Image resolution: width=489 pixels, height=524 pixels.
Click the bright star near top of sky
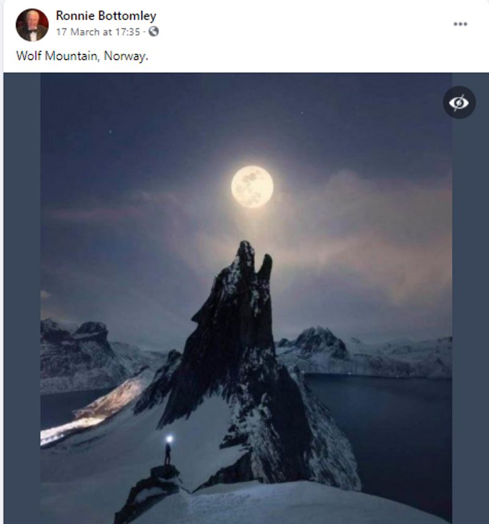point(303,113)
